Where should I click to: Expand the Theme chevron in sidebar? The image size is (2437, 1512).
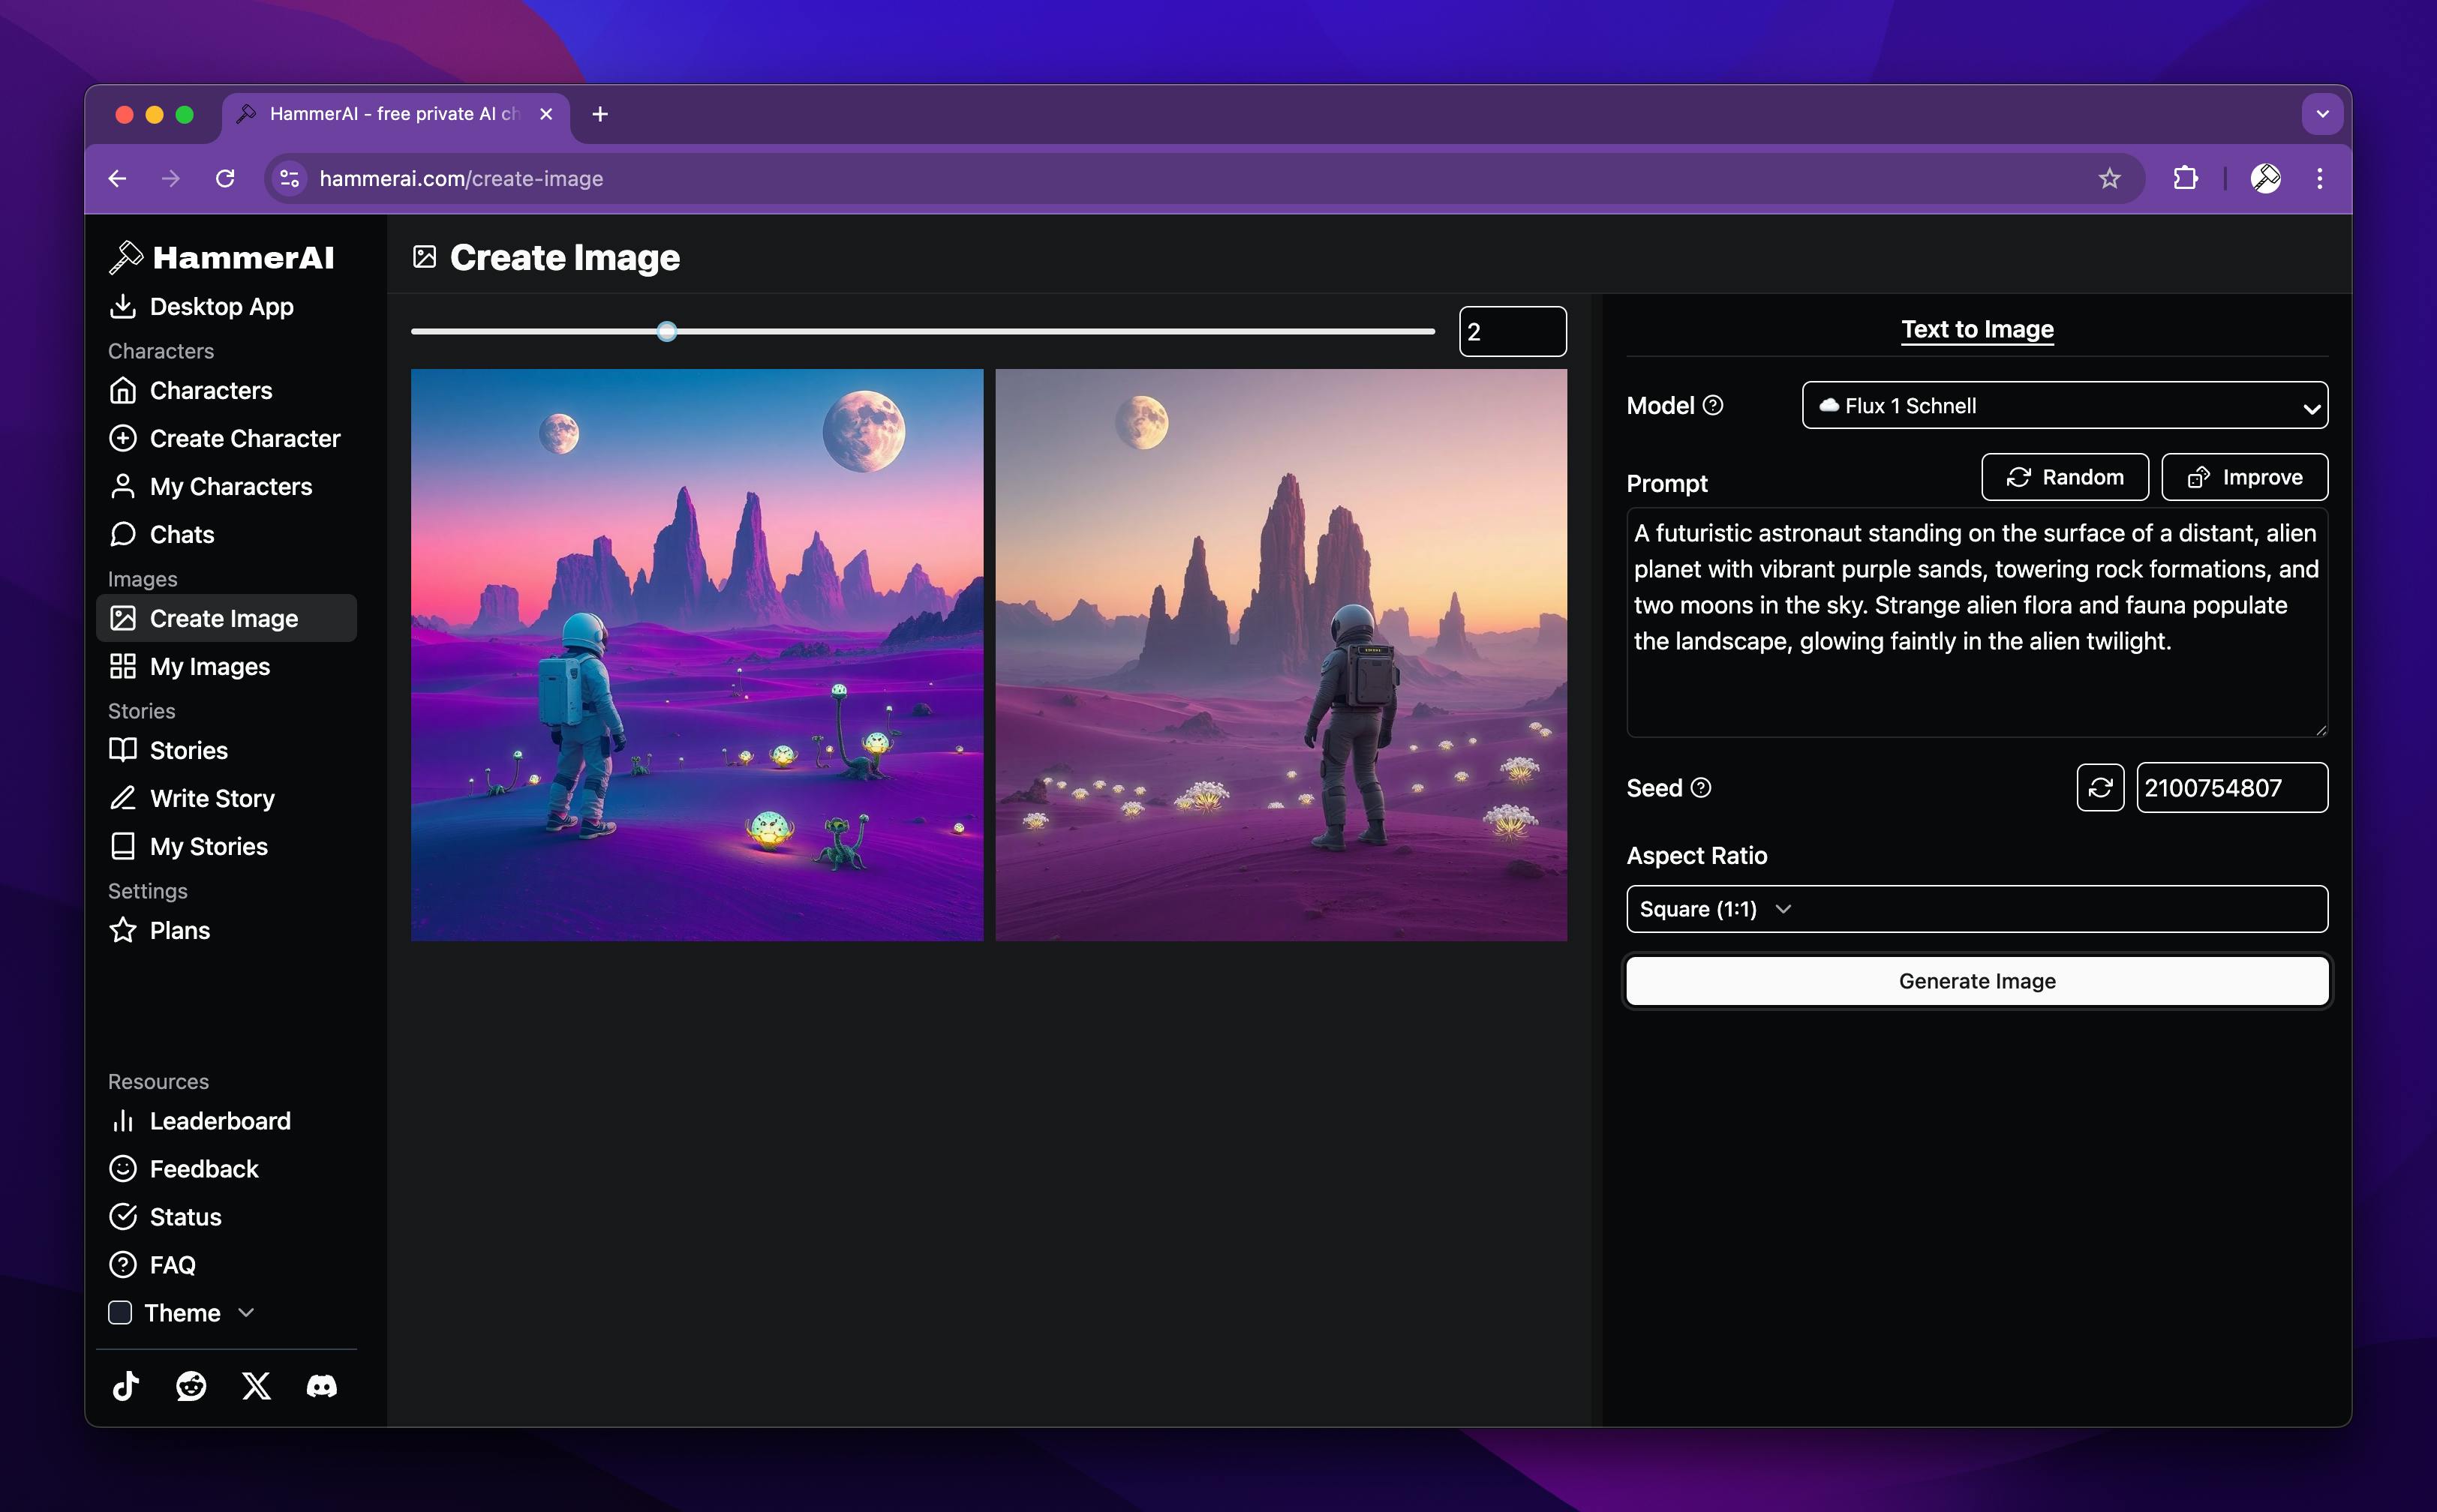(x=247, y=1313)
